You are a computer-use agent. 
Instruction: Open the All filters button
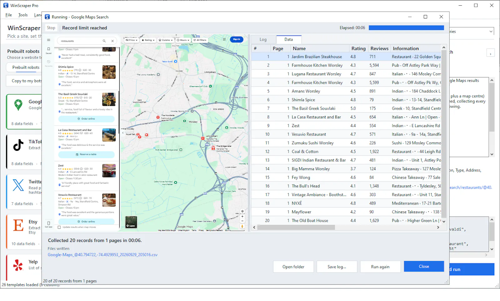point(200,40)
